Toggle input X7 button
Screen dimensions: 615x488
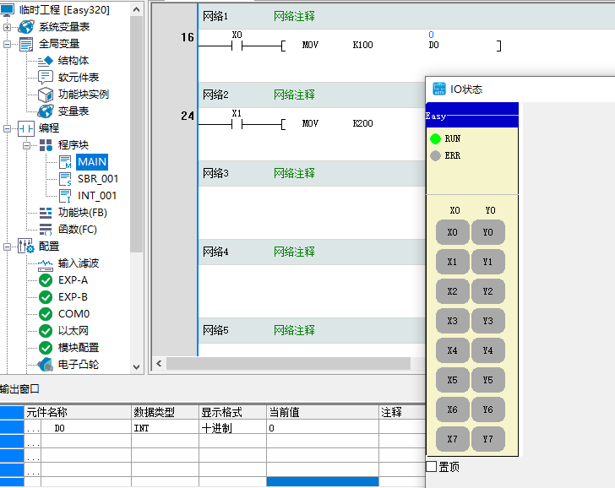point(452,439)
